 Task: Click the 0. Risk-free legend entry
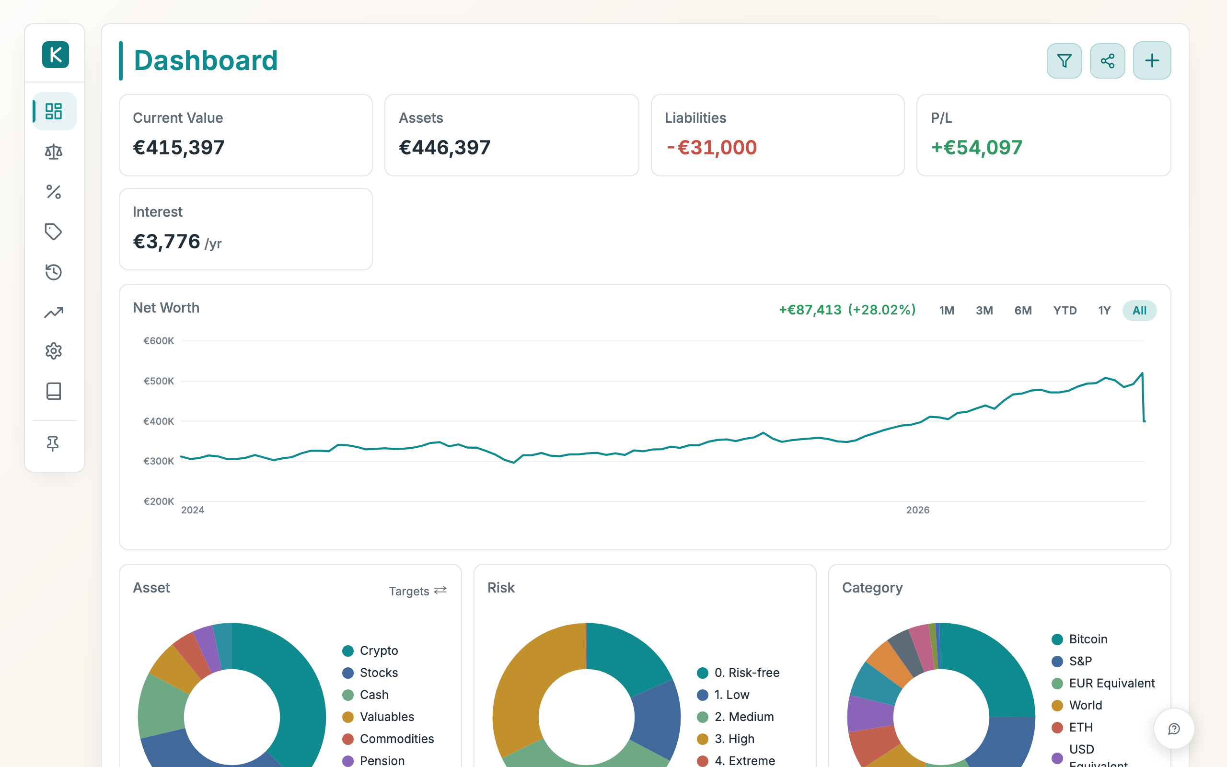(x=738, y=673)
